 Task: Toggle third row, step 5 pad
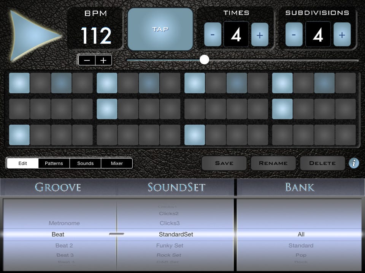(x=107, y=135)
